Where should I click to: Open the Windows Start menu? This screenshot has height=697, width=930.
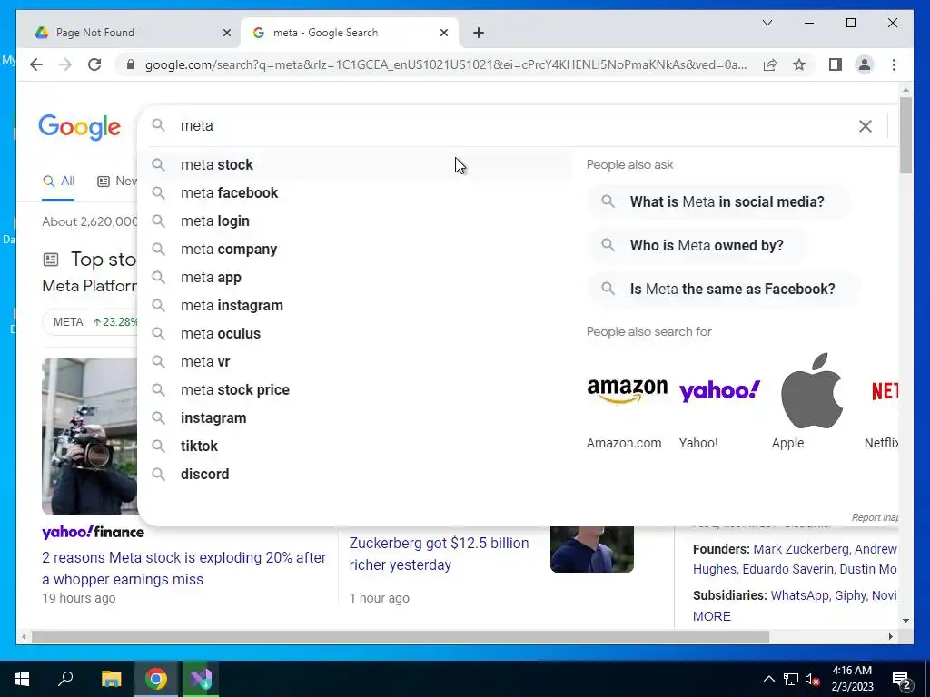tap(22, 679)
